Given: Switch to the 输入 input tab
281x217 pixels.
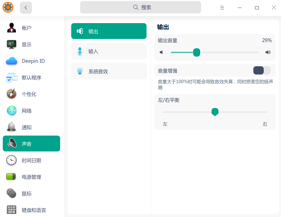Looking at the screenshot, I should [109, 51].
